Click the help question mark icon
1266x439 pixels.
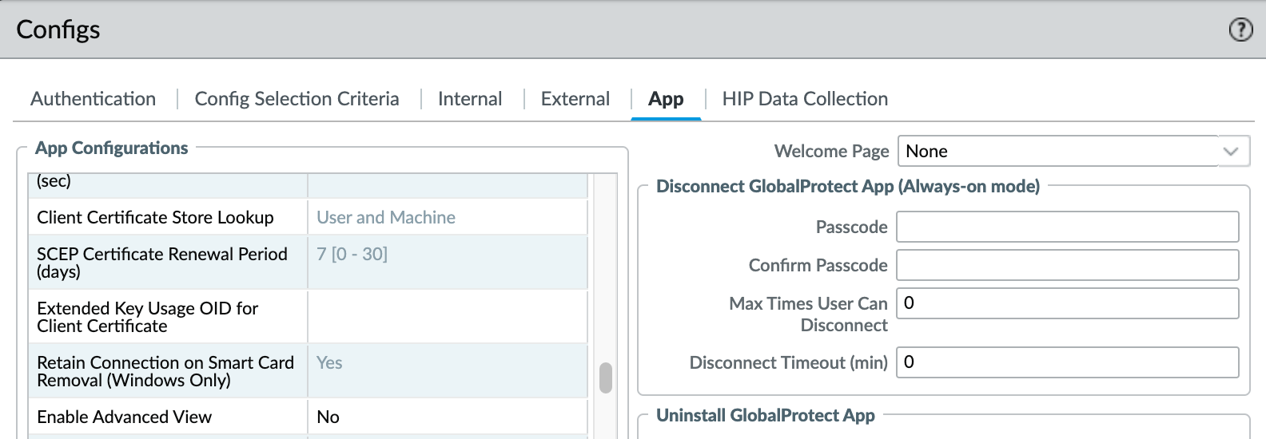(x=1240, y=30)
